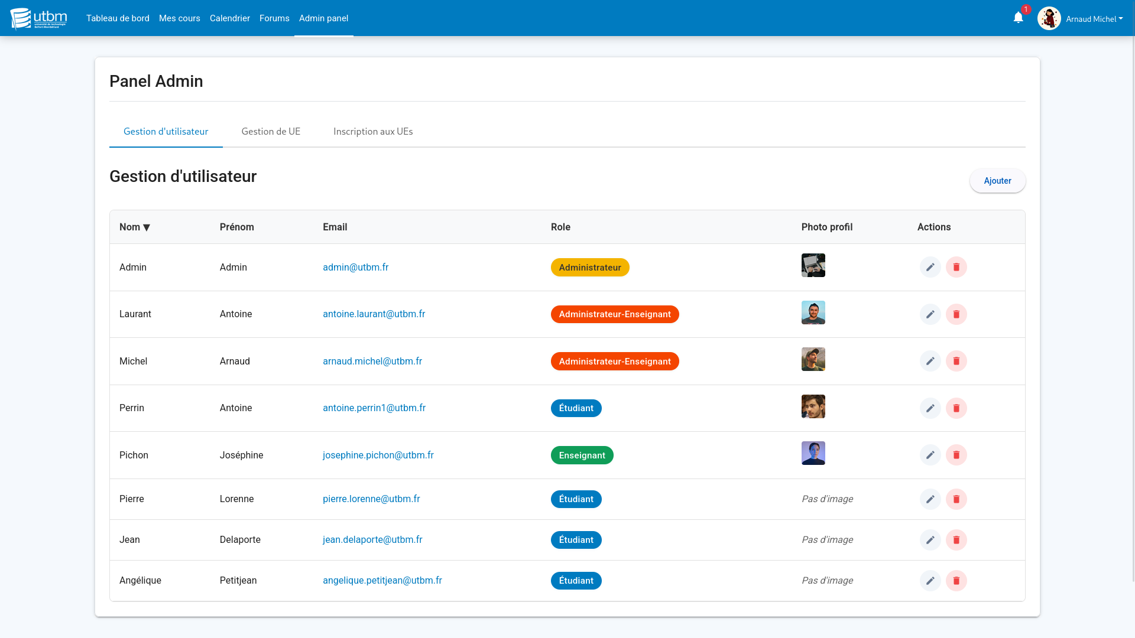1135x638 pixels.
Task: Click the UTBM logo in the navbar
Action: point(38,18)
